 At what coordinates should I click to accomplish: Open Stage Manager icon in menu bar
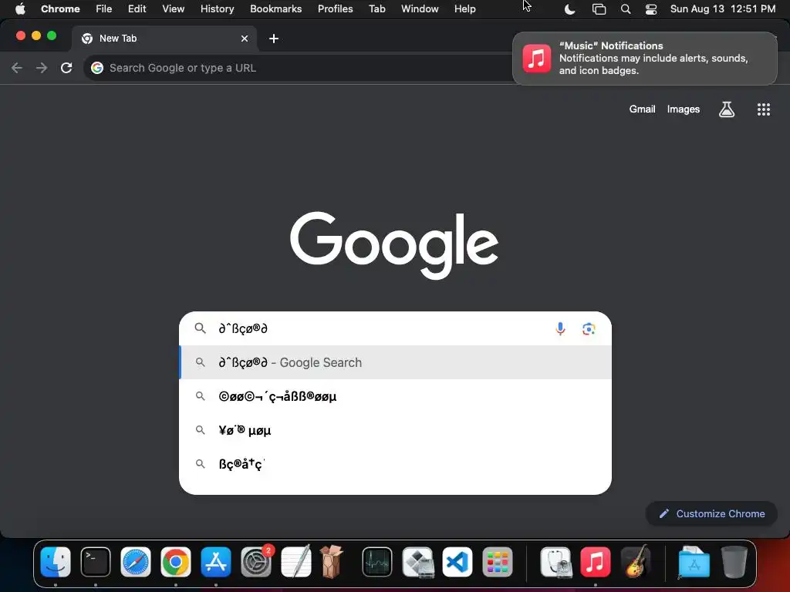coord(599,9)
